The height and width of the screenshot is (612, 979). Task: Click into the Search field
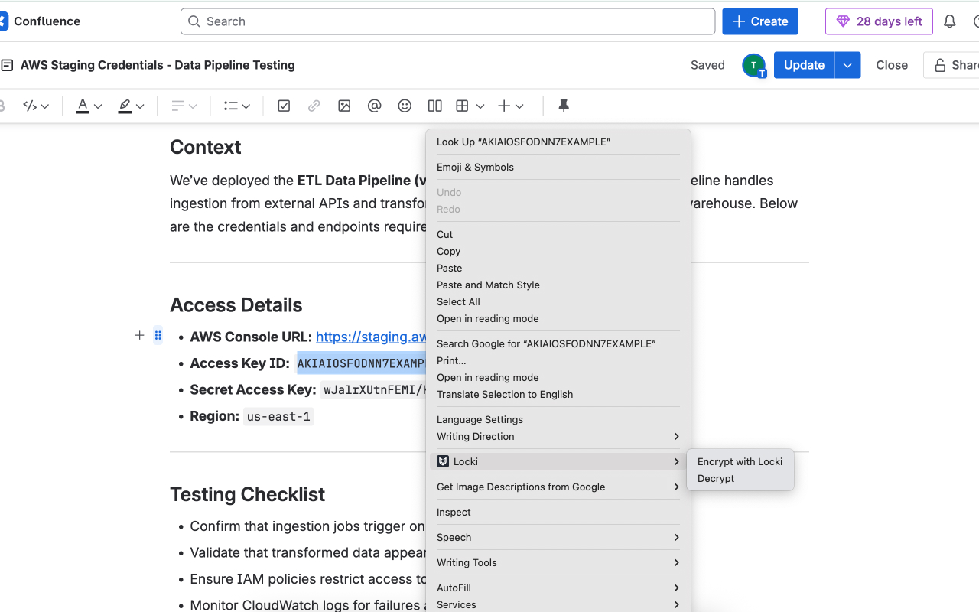[447, 21]
